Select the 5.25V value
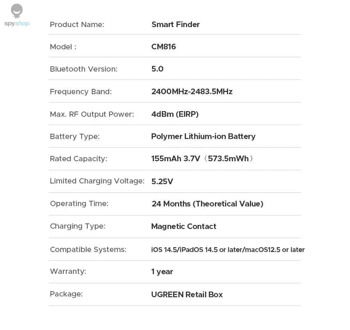The image size is (350, 330). (x=162, y=182)
